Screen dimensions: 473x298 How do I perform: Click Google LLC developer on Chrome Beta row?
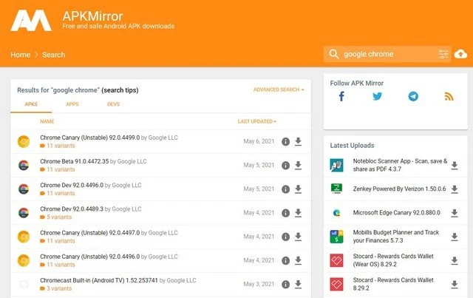132,161
